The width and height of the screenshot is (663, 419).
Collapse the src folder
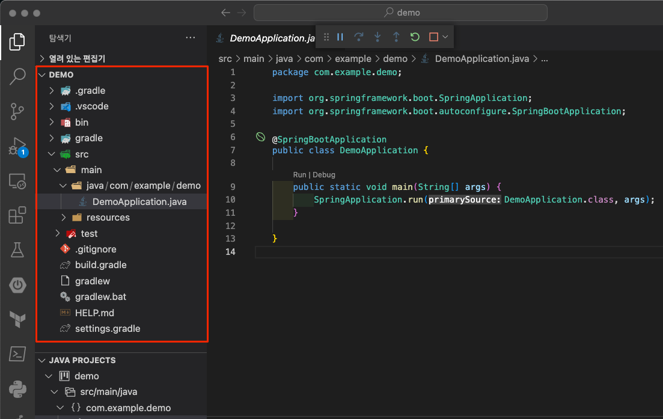point(122,154)
